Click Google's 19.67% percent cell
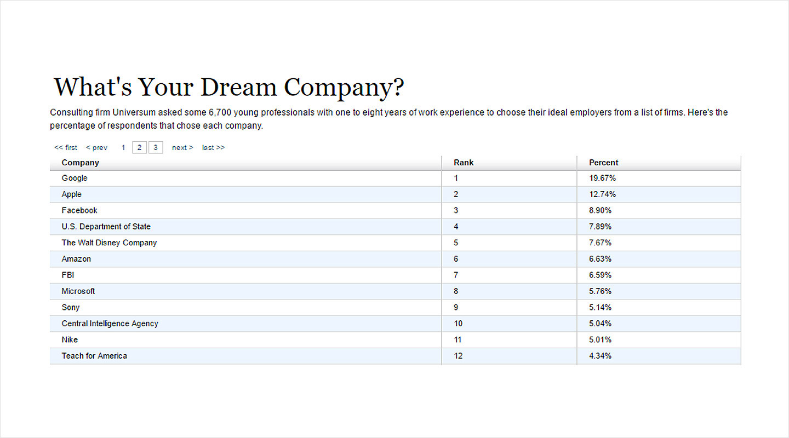Image resolution: width=789 pixels, height=438 pixels. point(602,178)
